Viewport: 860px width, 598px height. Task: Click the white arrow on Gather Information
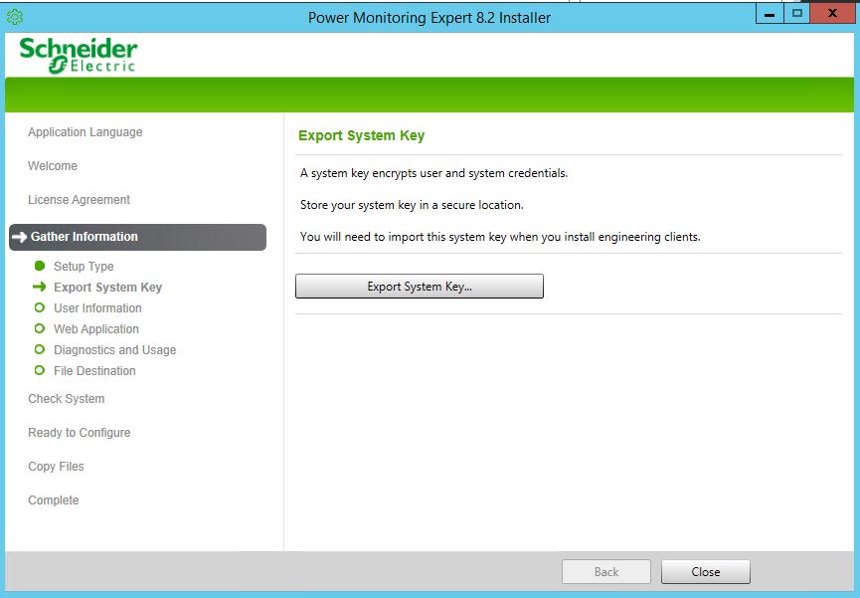coord(19,237)
